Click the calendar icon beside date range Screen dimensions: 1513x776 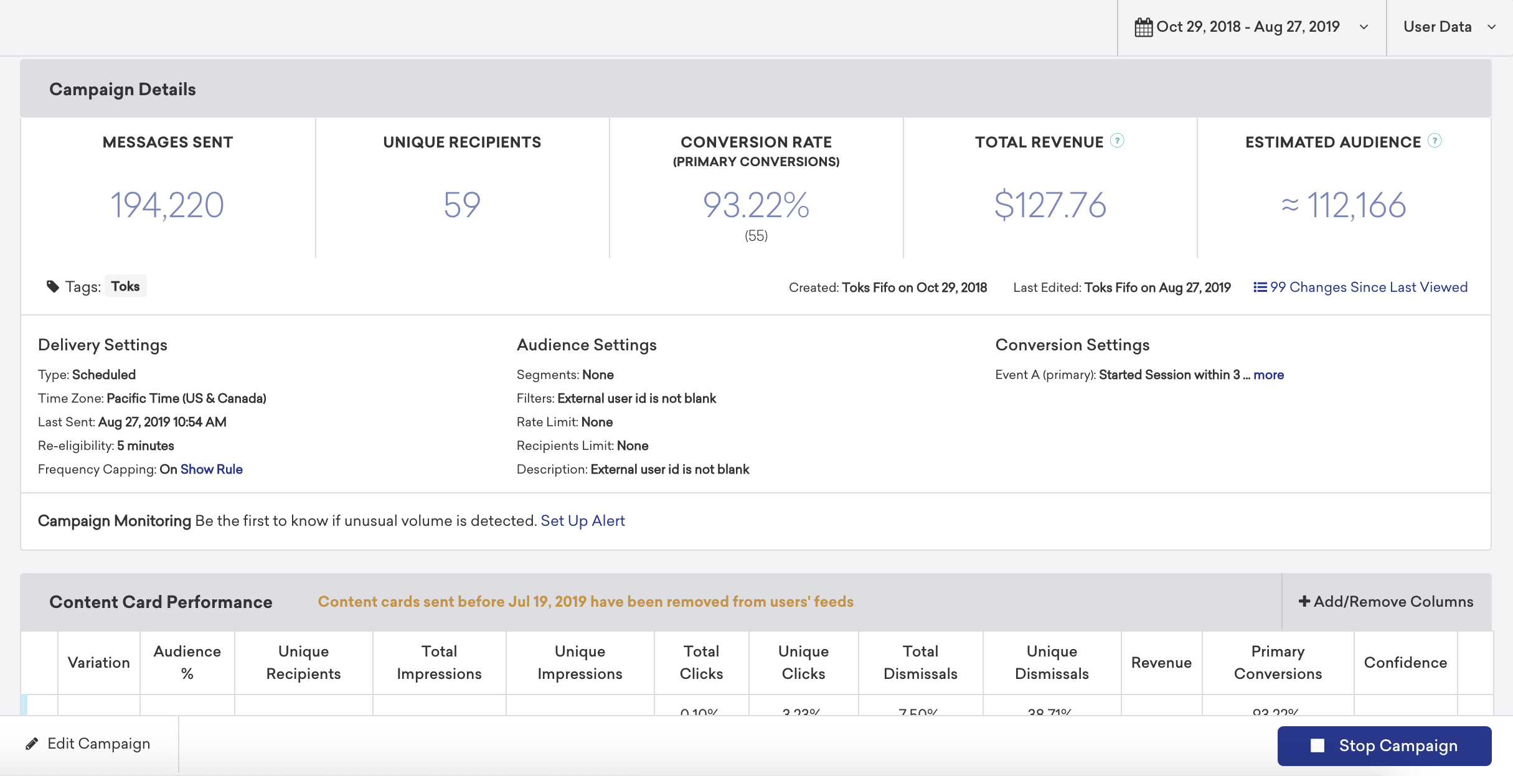coord(1143,27)
